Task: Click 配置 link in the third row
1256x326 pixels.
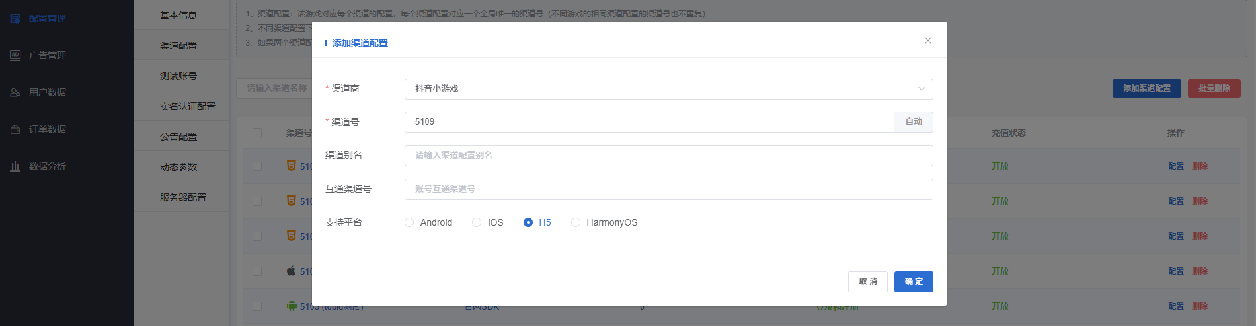Action: pyautogui.click(x=1176, y=236)
